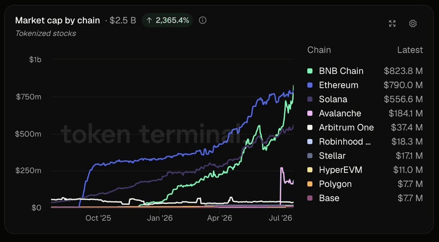Toggle the Stellar legend entry
The image size is (439, 242).
(365, 156)
